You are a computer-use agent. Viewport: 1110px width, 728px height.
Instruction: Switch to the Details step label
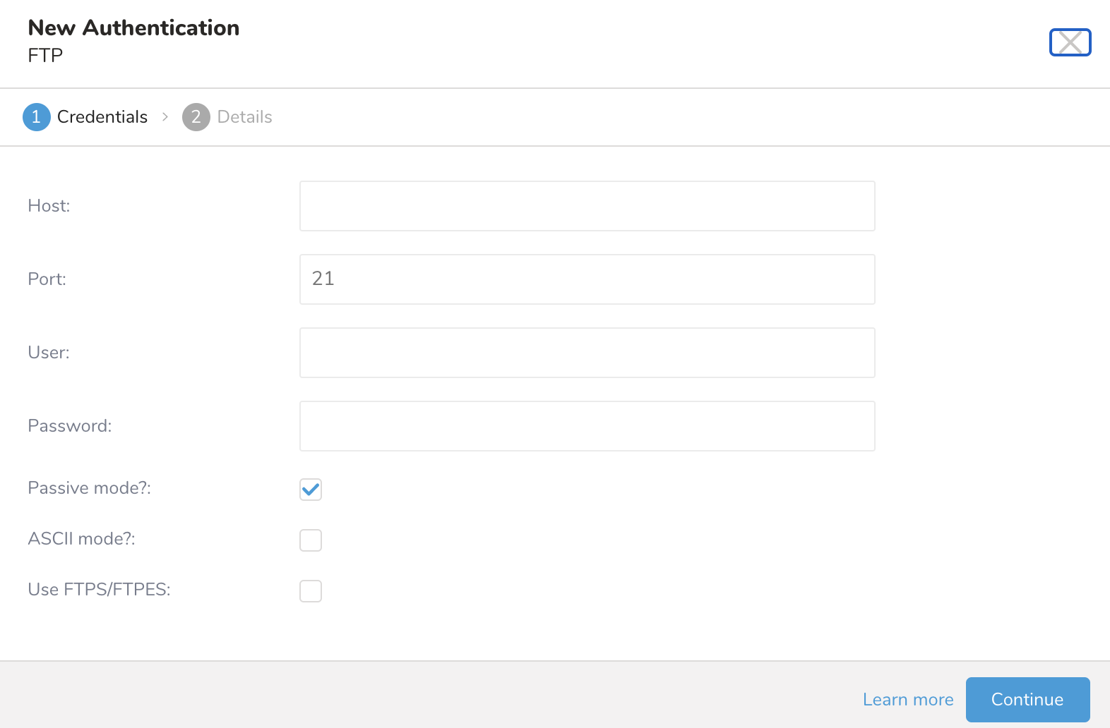244,117
